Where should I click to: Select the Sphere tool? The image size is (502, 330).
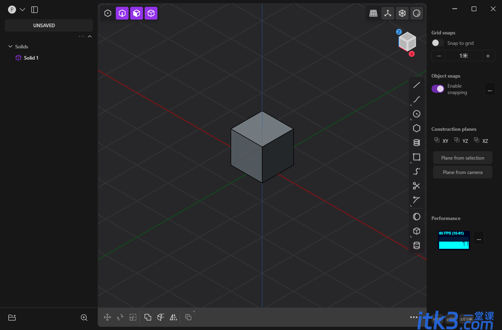417,217
